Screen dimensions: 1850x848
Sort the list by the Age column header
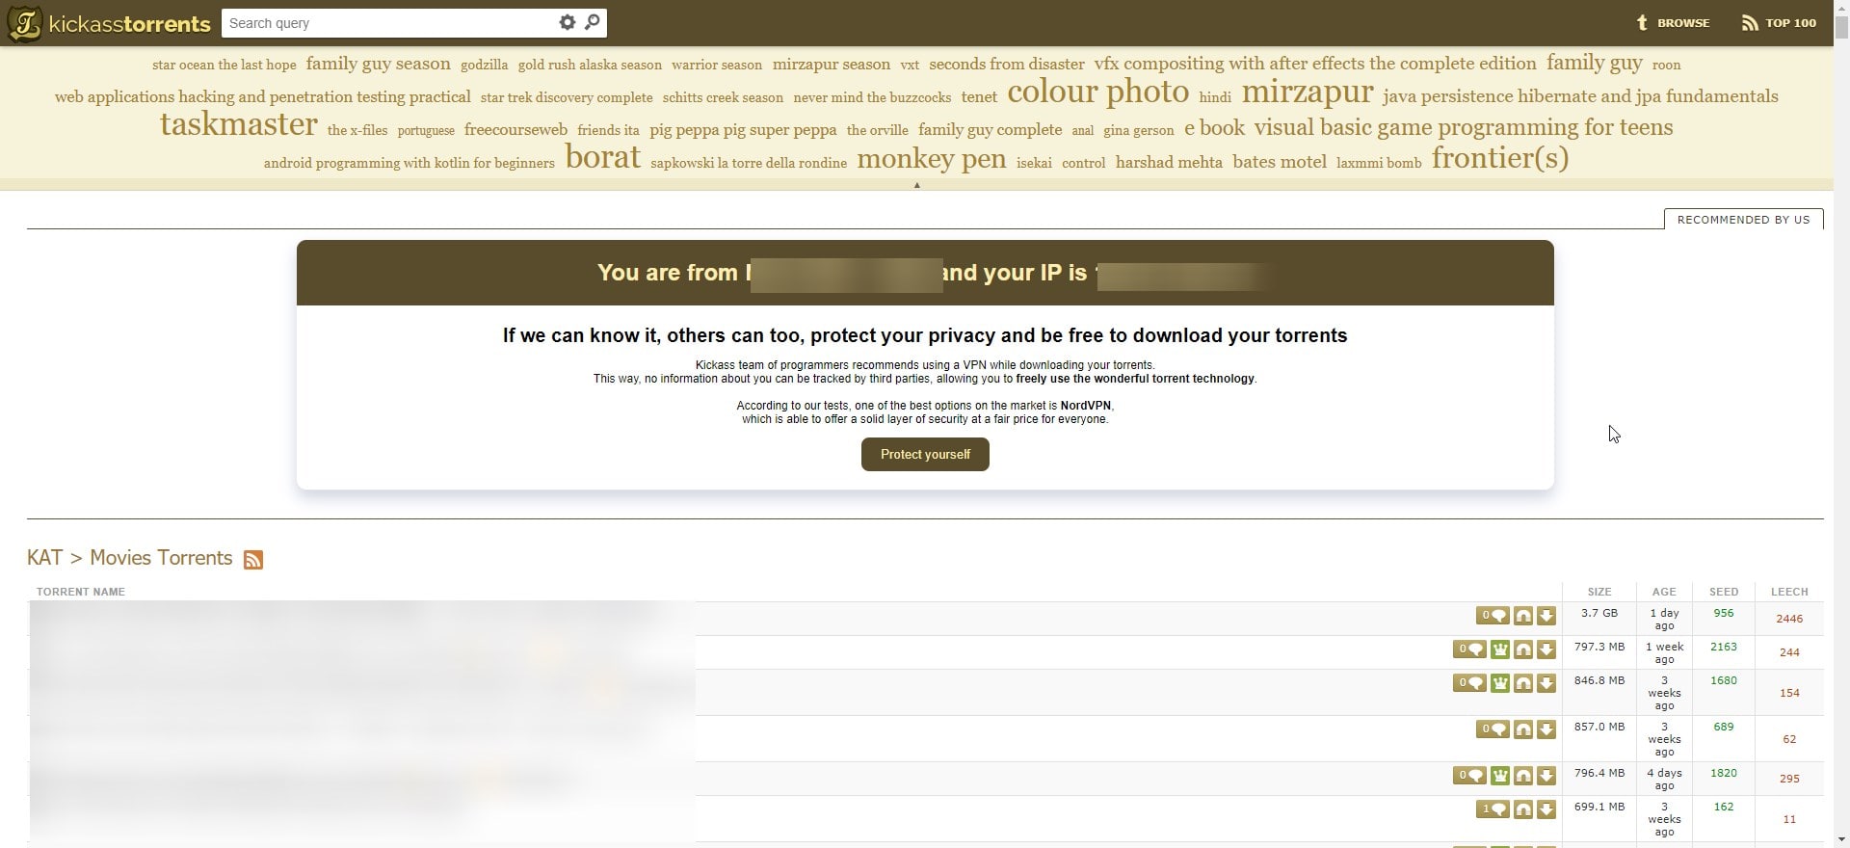click(x=1664, y=592)
